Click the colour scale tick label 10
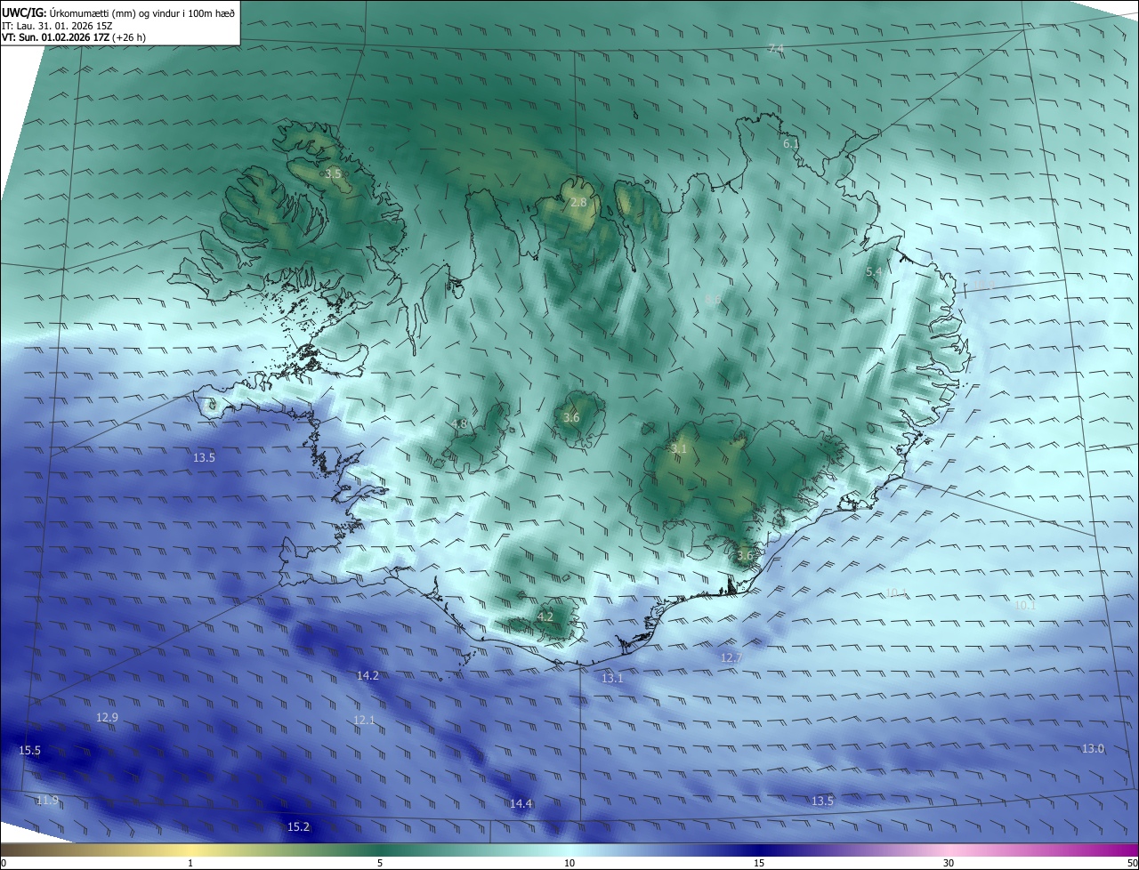 click(x=569, y=863)
